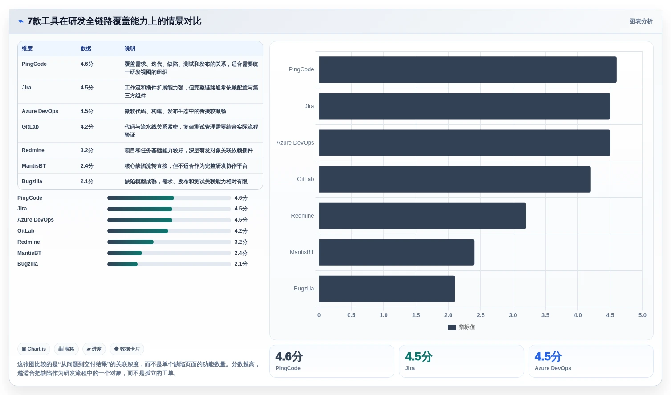Screen dimensions: 671x395
Task: Toggle the 指标值 legend swatch
Action: (x=452, y=327)
